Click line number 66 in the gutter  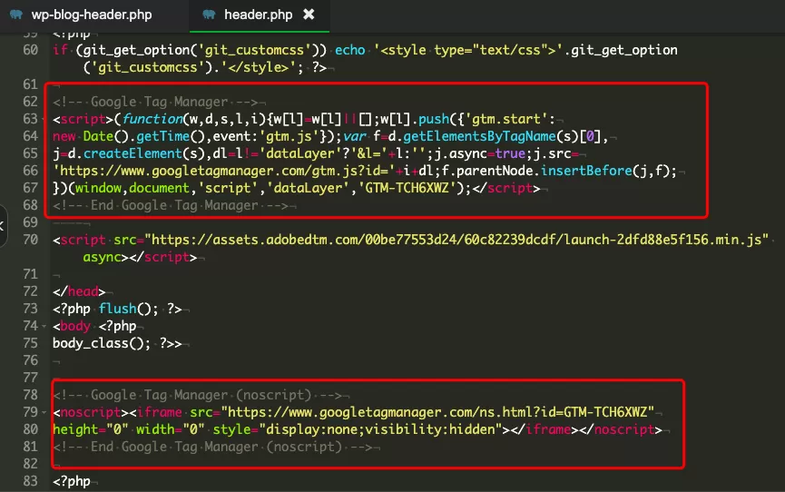pyautogui.click(x=30, y=171)
